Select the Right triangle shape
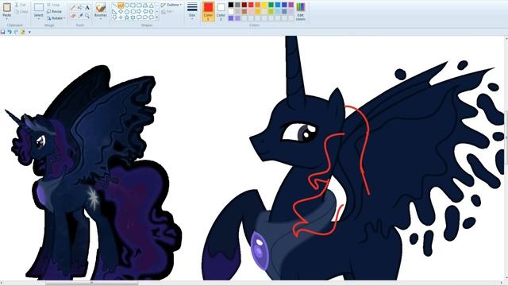The image size is (508, 286). tap(114, 11)
